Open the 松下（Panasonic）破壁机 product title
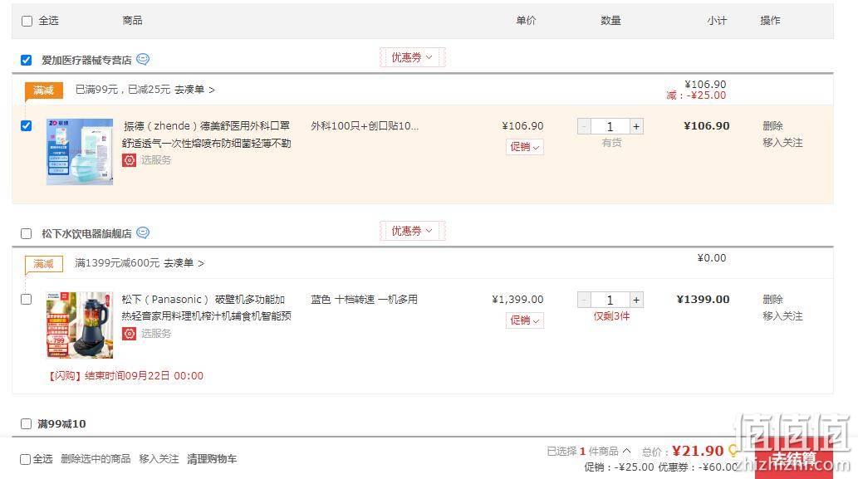Screen dimensions: 858x479 click(x=206, y=307)
